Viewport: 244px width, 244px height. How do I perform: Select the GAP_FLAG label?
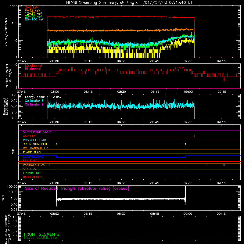pos(30,136)
